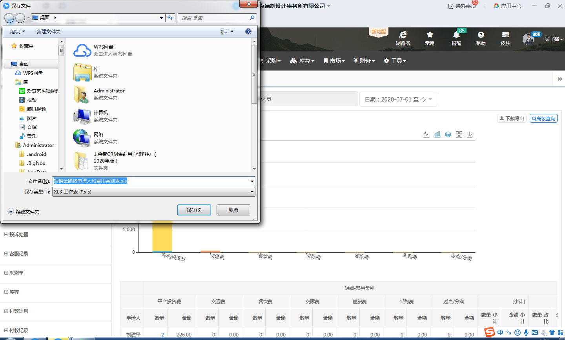Select 文档 in navigation tree
The width and height of the screenshot is (565, 340).
pos(28,127)
